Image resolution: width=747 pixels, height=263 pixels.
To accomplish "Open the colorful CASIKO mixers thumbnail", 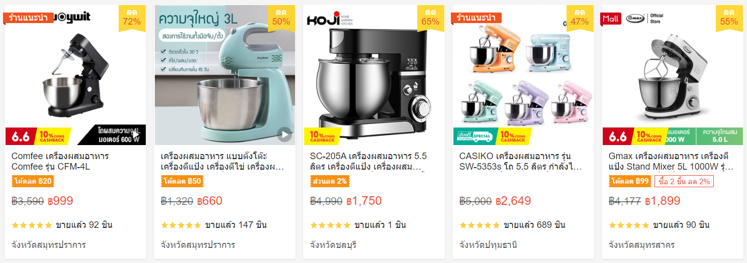I will pyautogui.click(x=523, y=75).
